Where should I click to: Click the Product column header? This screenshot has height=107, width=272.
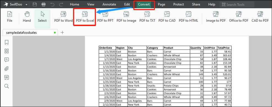point(176,48)
